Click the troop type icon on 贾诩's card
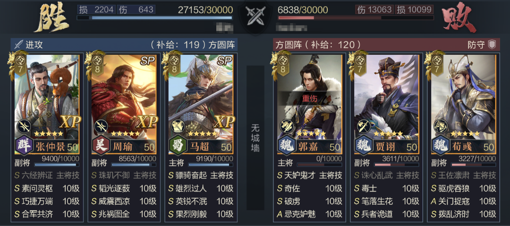 click(x=361, y=126)
